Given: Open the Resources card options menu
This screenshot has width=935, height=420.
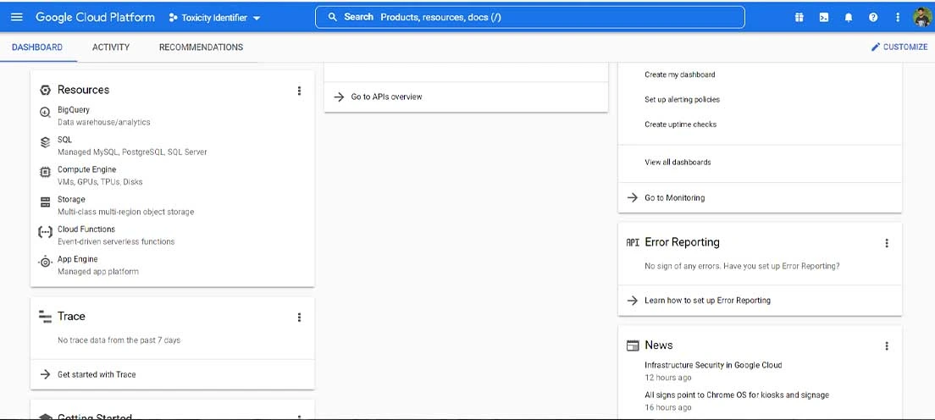Looking at the screenshot, I should 299,91.
